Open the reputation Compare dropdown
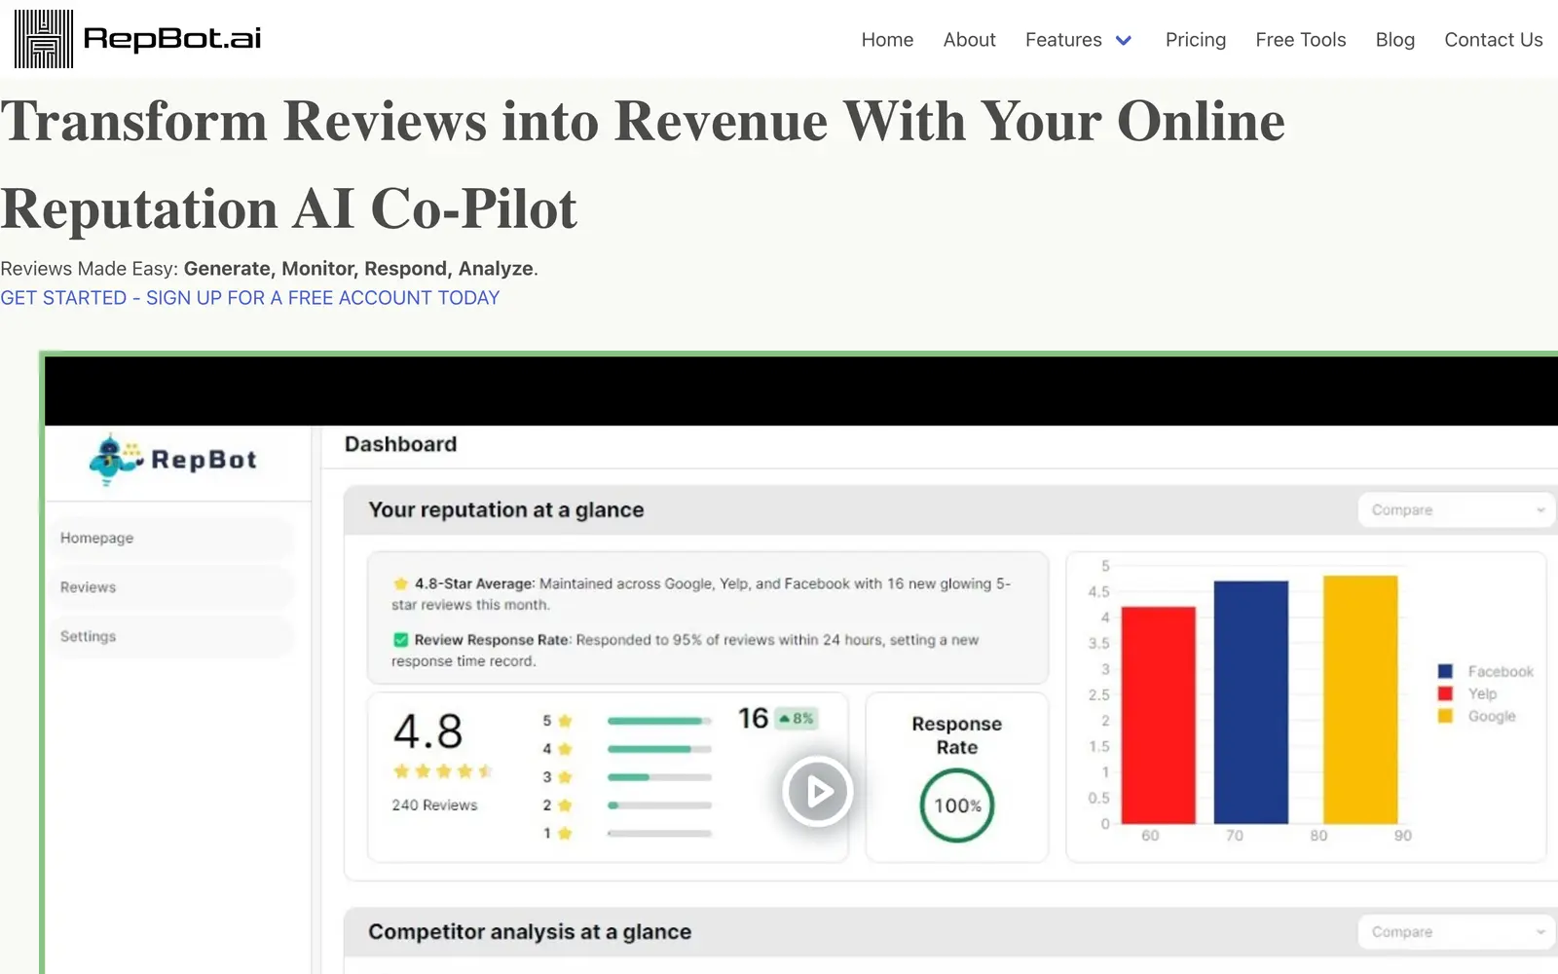1558x974 pixels. pos(1455,509)
